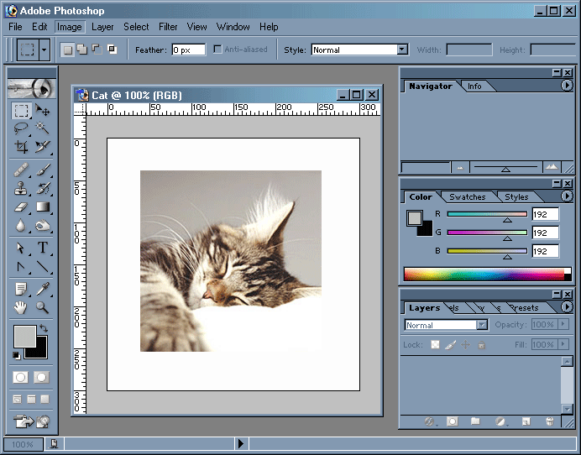581x455 pixels.
Task: Select the Lasso tool
Action: pos(21,128)
